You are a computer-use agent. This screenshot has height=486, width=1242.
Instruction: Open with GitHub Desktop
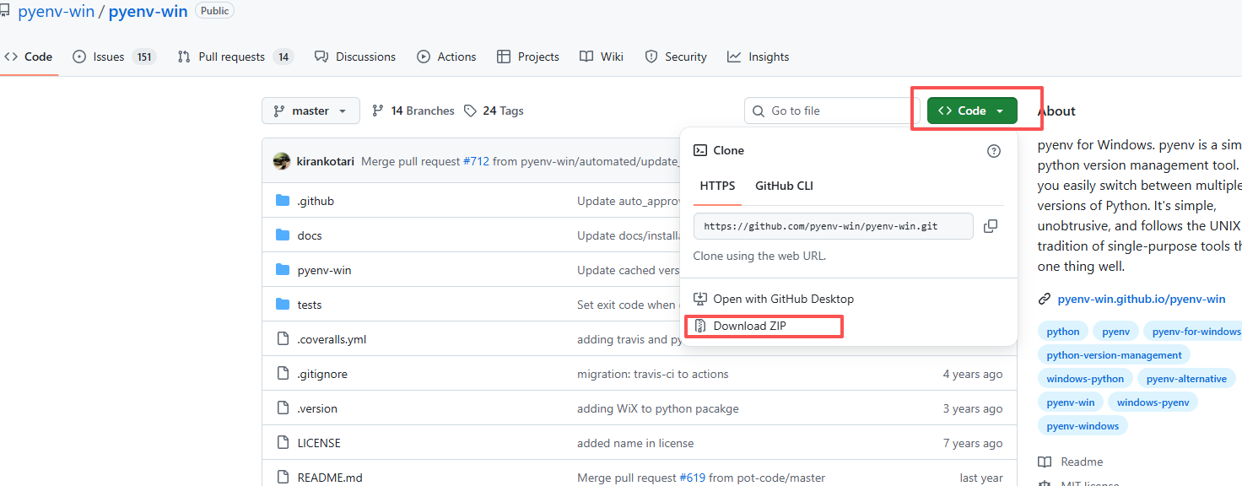click(774, 299)
